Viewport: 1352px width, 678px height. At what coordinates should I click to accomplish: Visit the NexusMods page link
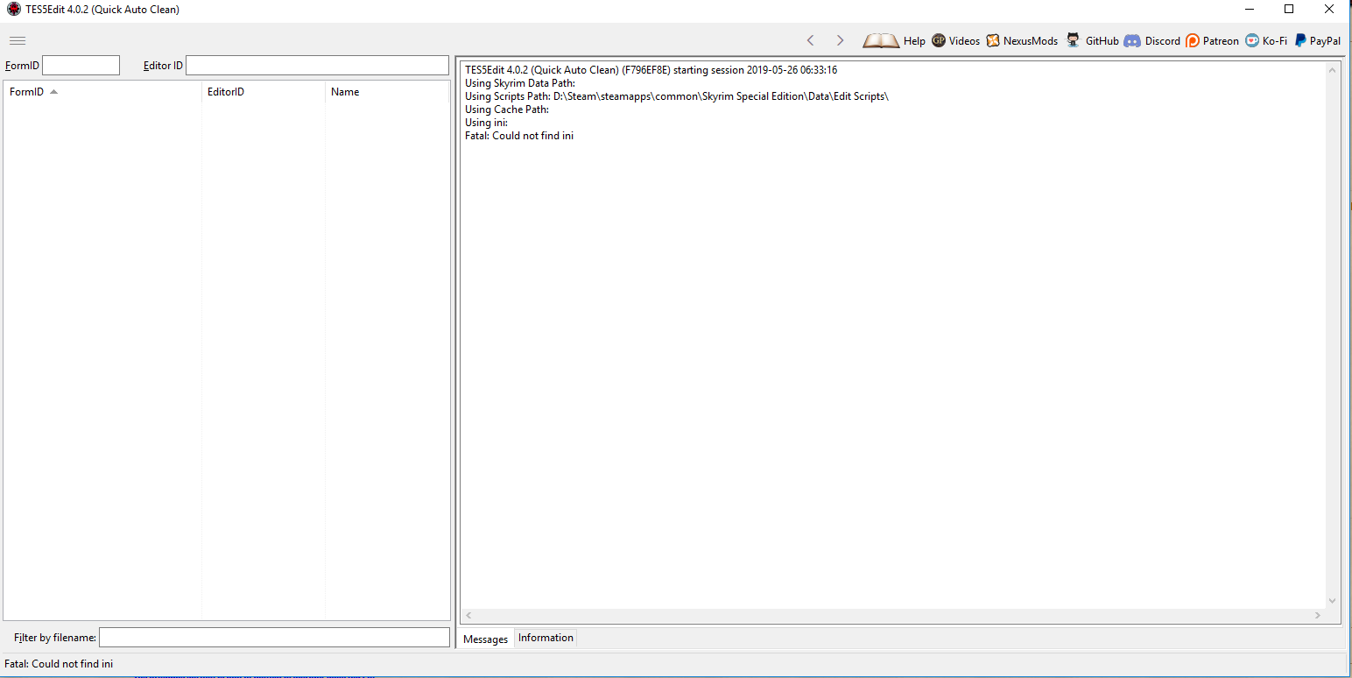(x=1031, y=41)
